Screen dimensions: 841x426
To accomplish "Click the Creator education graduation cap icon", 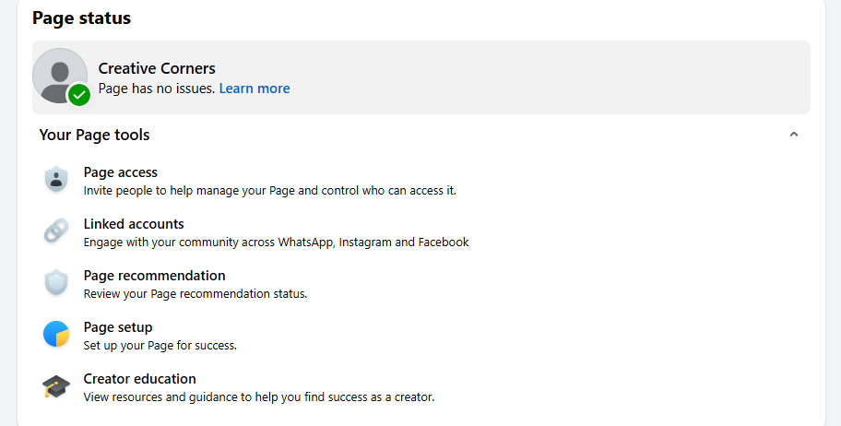I will point(56,386).
